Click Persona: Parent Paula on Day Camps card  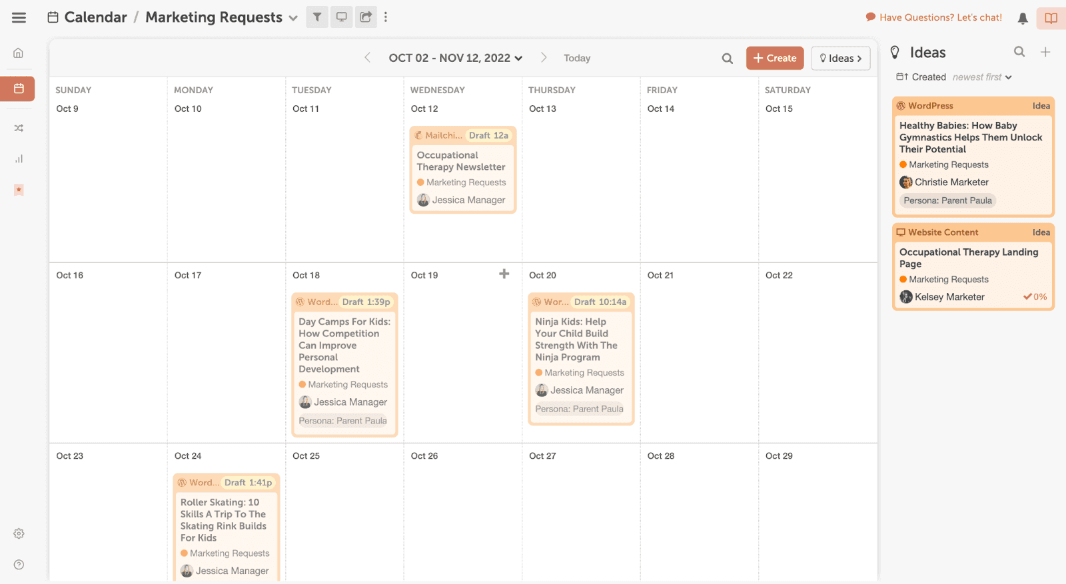(x=342, y=421)
